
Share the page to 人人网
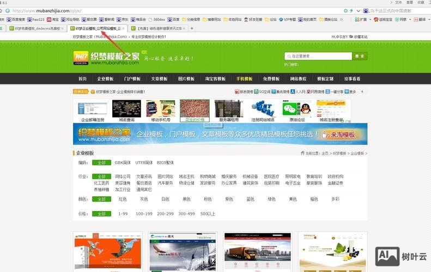pyautogui.click(x=298, y=92)
